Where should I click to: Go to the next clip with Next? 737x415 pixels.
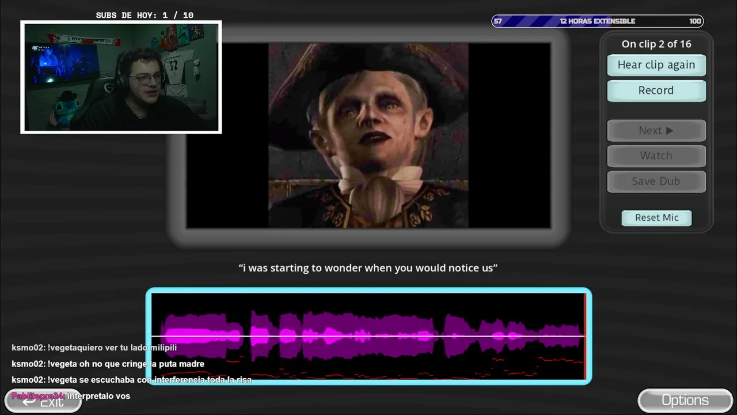pyautogui.click(x=656, y=131)
